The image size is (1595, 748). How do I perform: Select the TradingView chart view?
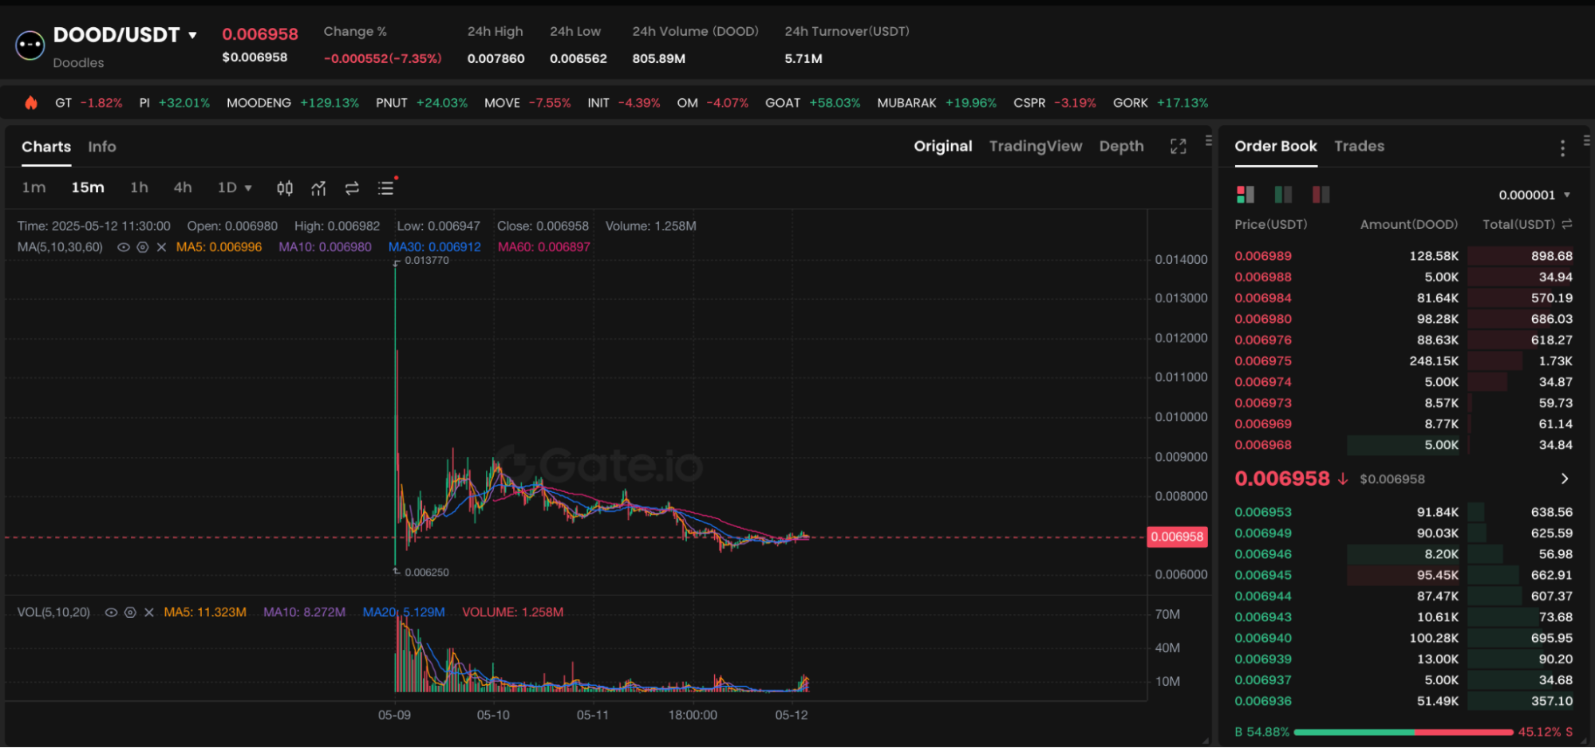click(1036, 146)
